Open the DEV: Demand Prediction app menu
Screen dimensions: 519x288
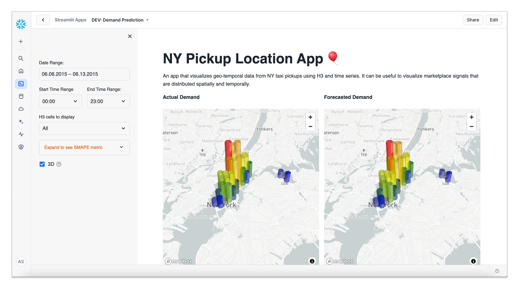(x=120, y=20)
